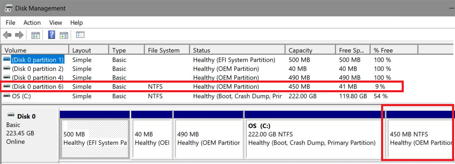Sort by the Volume column header
Screen dimensions: 455x164
coord(35,50)
